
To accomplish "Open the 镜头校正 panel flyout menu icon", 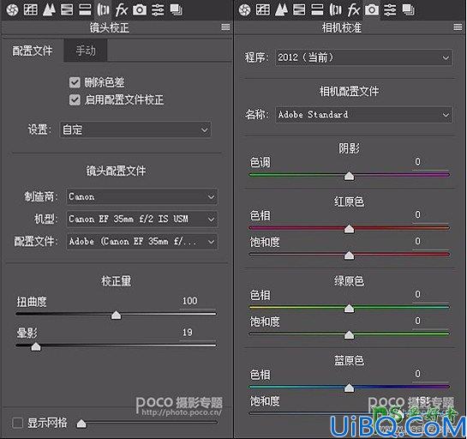I will tap(225, 27).
